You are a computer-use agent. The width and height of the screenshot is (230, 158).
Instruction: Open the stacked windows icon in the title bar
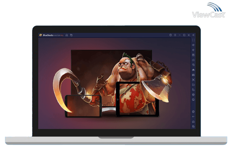tap(71, 35)
